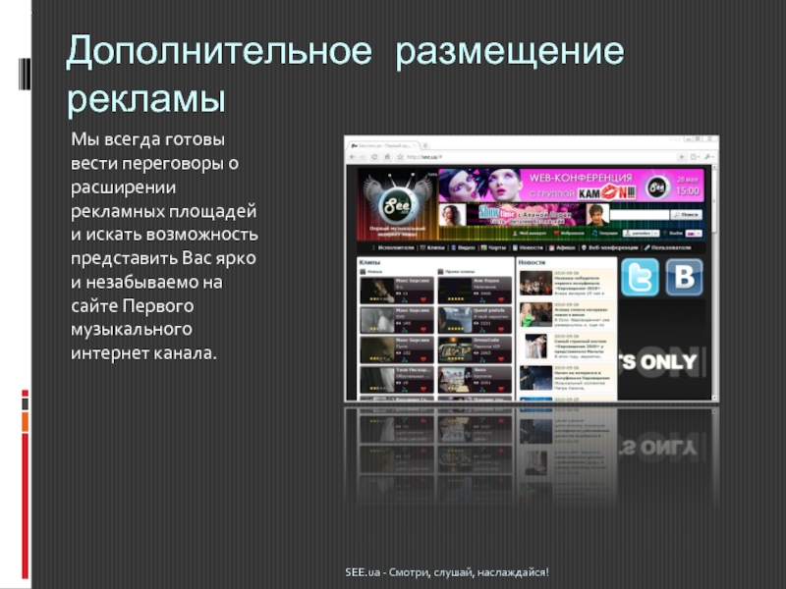Viewport: 786px width, 589px height.
Task: Open the news photo of woman in green
Action: (535, 314)
